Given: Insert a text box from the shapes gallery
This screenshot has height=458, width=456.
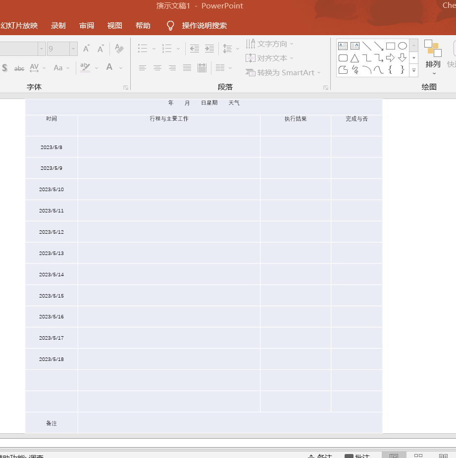Looking at the screenshot, I should click(x=343, y=46).
